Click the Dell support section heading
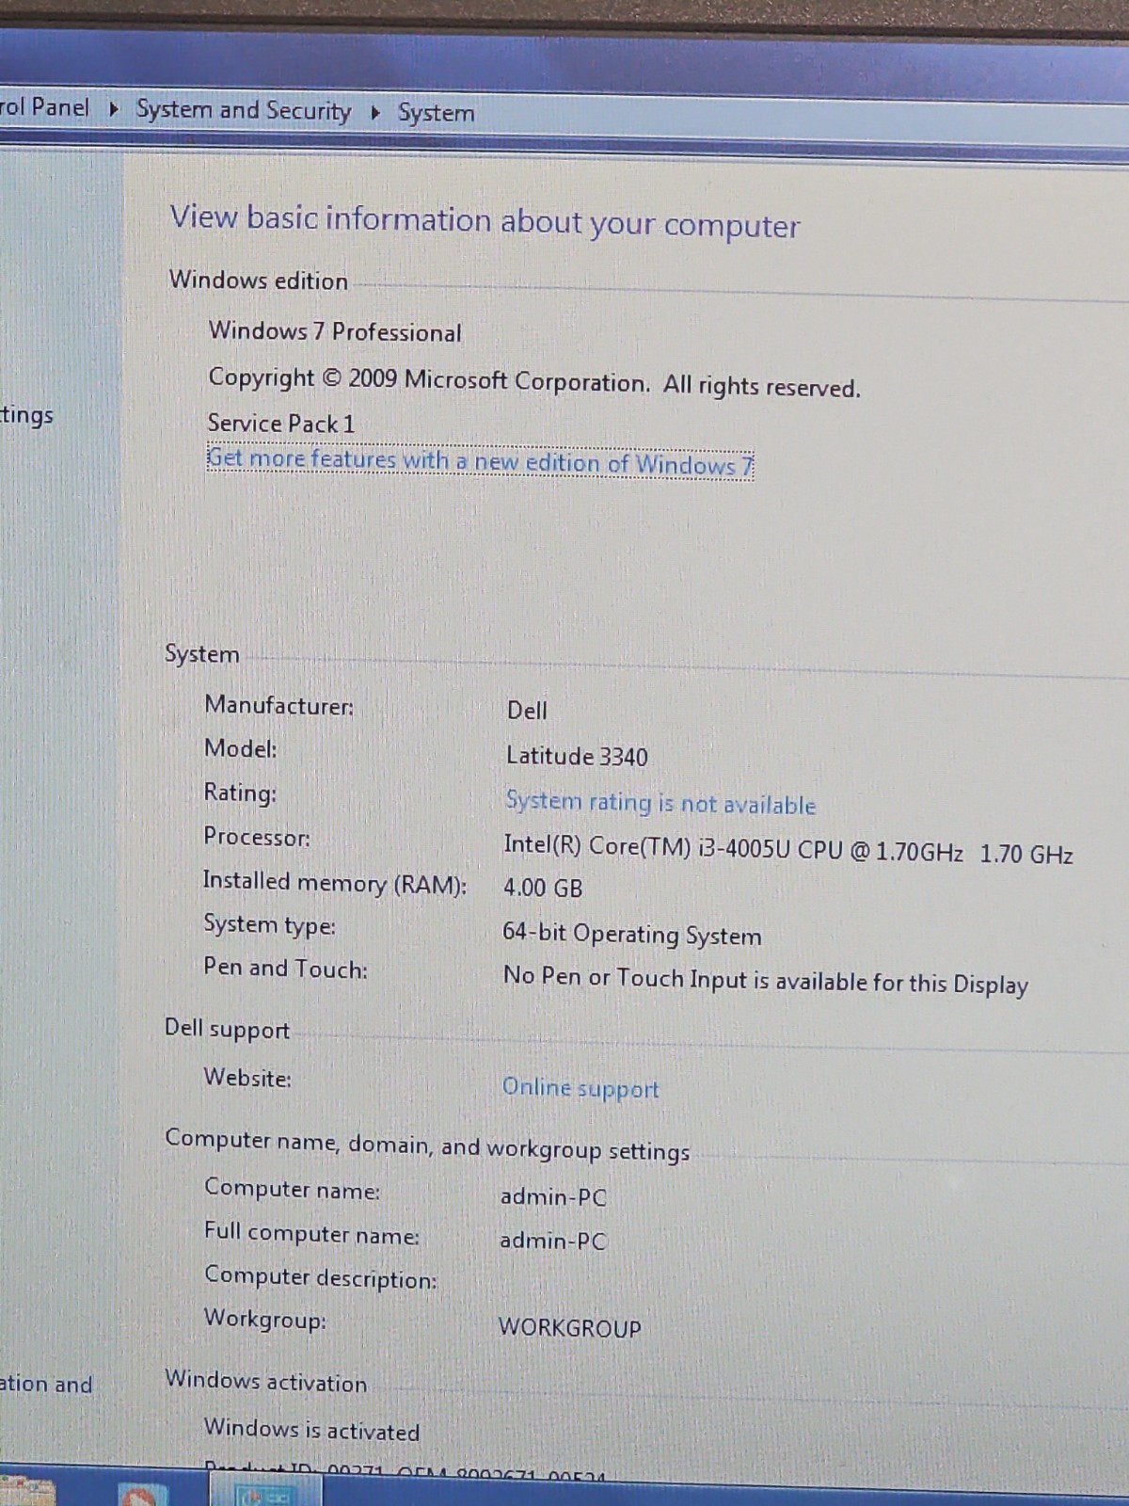Viewport: 1129px width, 1506px height. (227, 1029)
